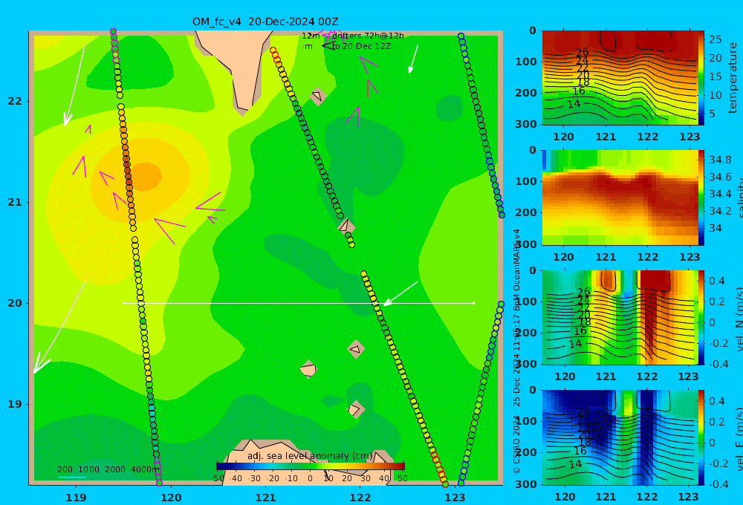Open the northward velocity section panel

(x=620, y=317)
